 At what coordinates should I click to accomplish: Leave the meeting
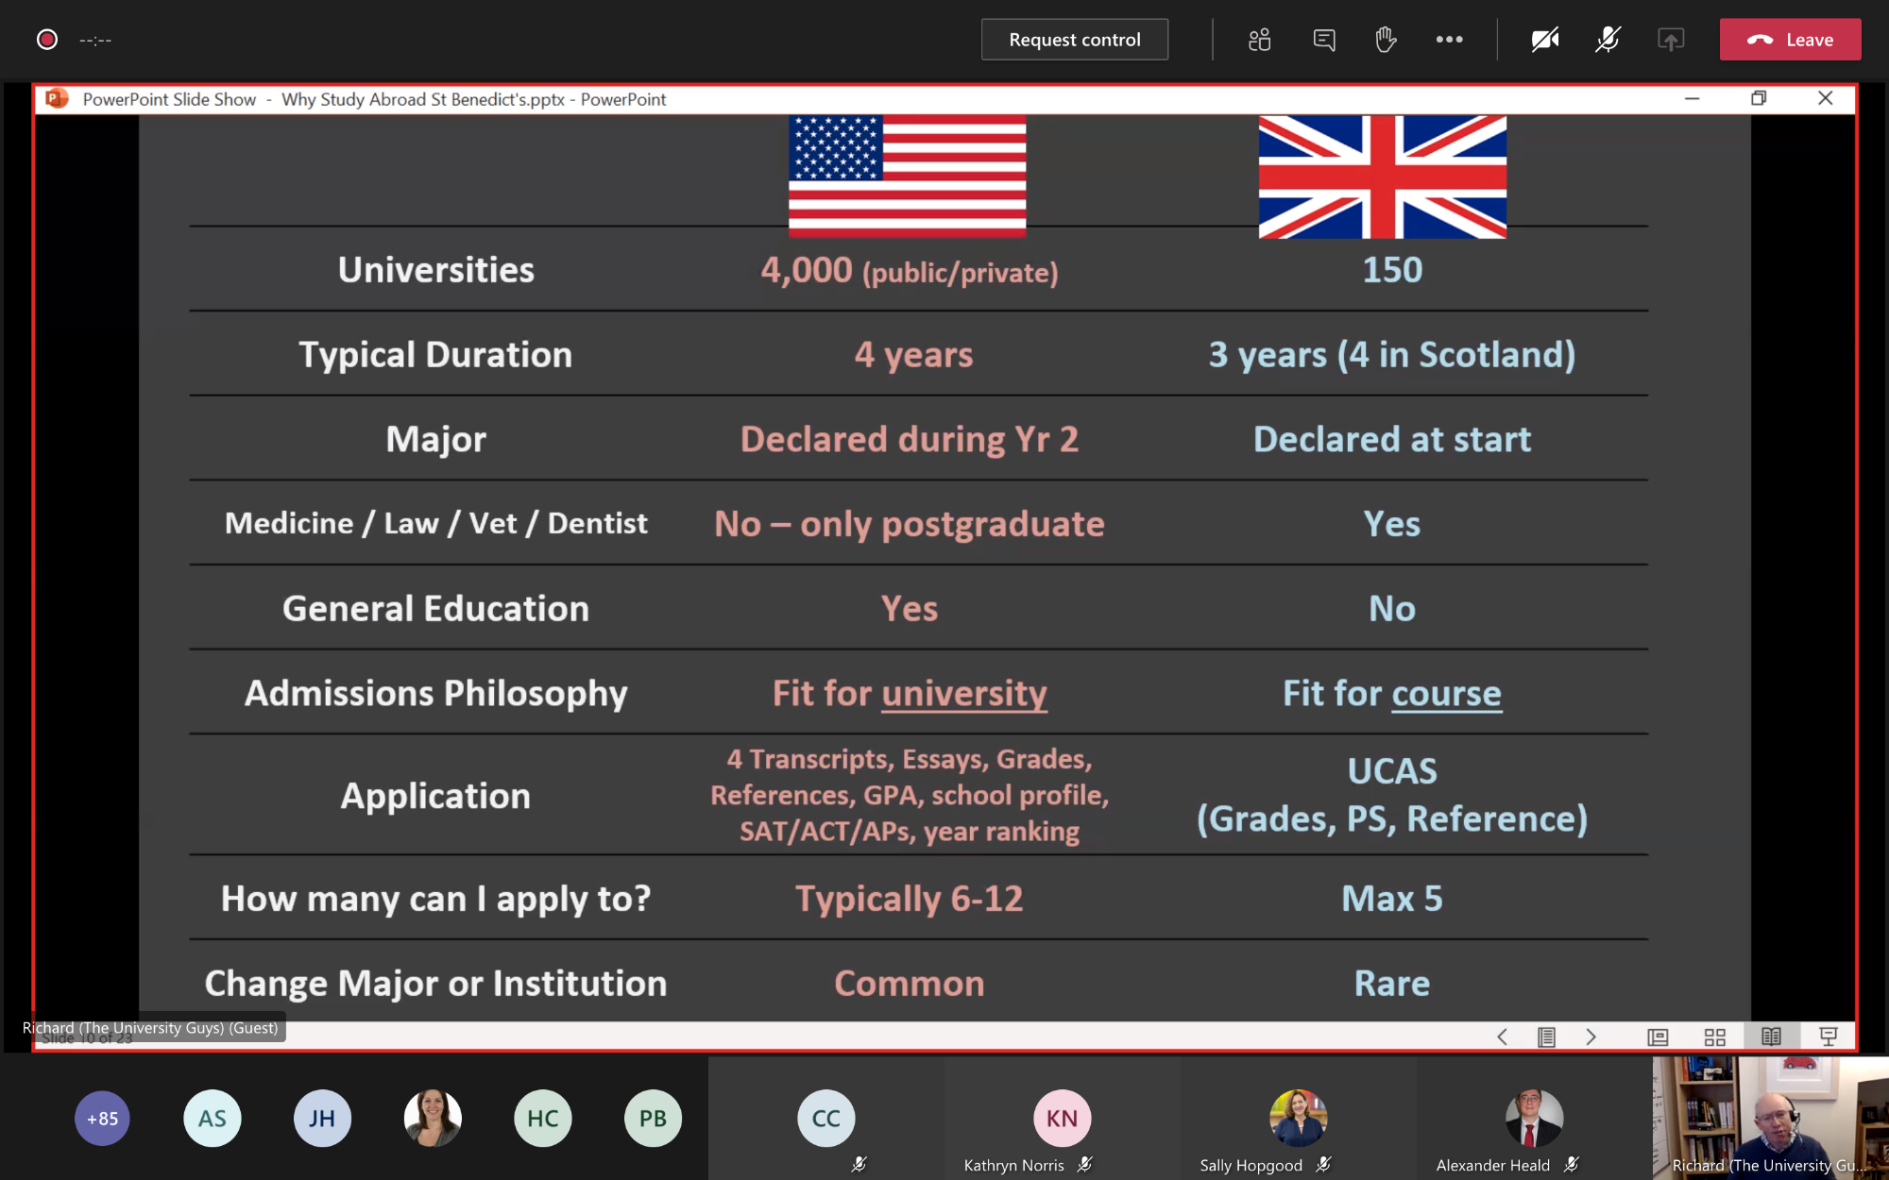click(x=1790, y=40)
